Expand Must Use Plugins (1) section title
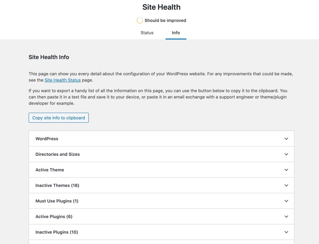Screen dimensions: 319x244 pos(57,201)
